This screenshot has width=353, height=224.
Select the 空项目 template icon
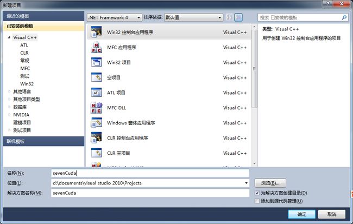click(x=96, y=77)
